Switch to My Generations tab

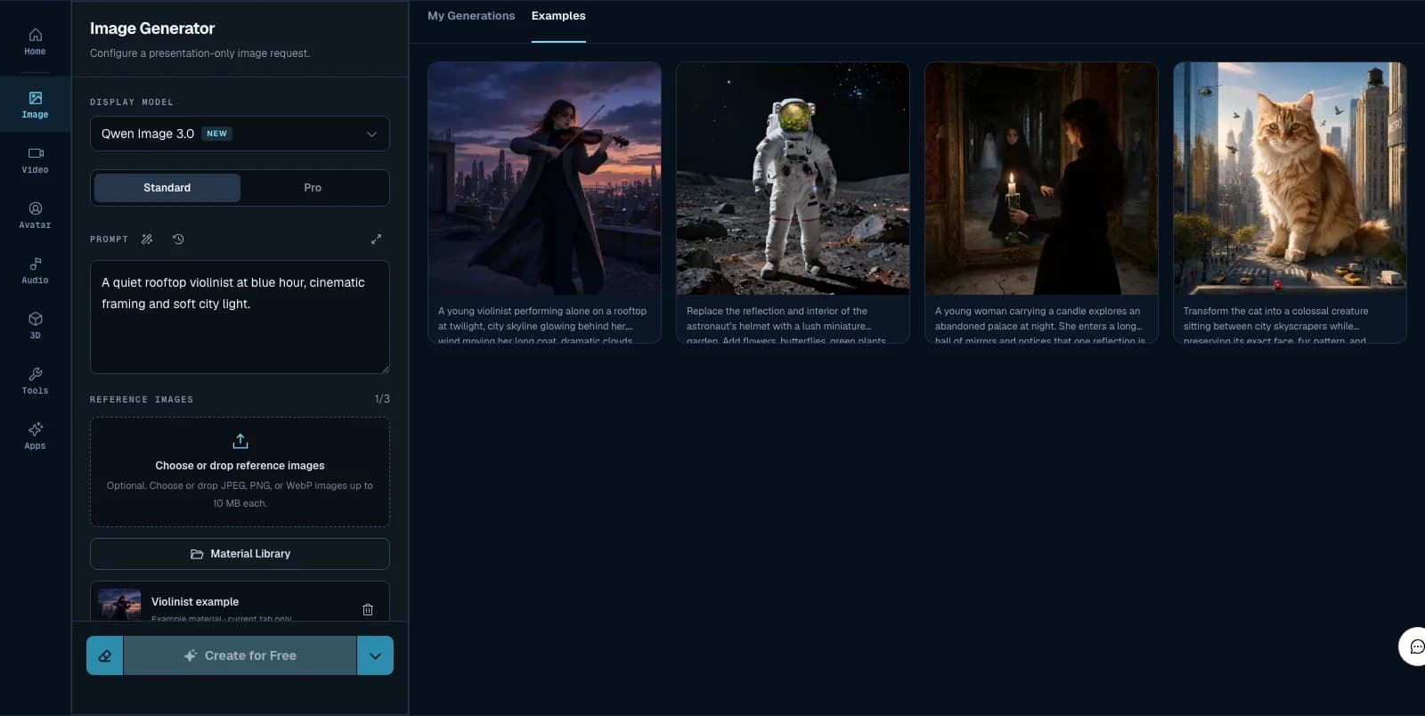point(471,16)
